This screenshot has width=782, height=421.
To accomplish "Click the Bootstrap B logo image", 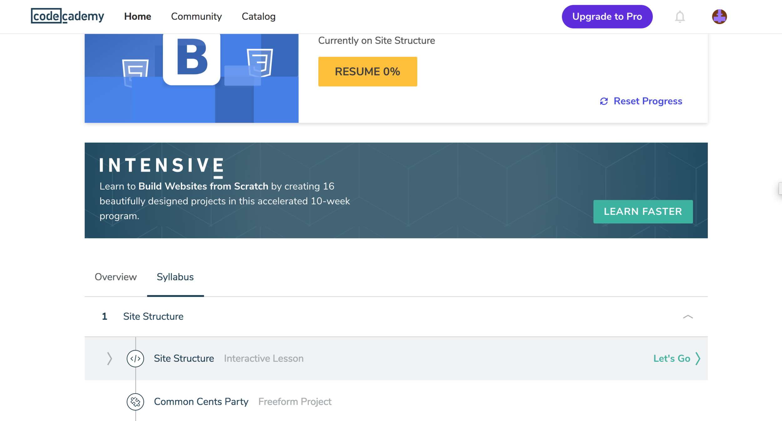I will [191, 58].
